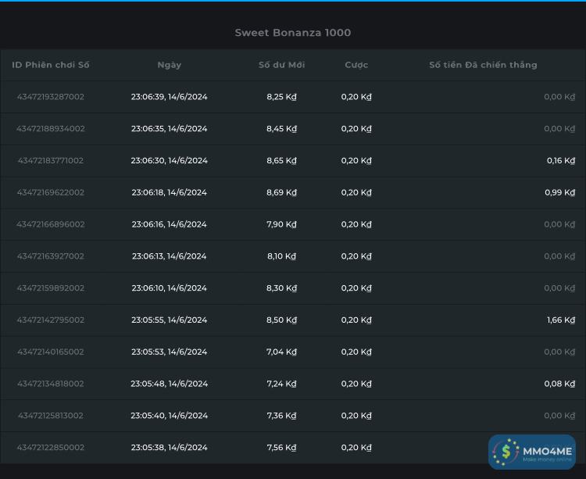Viewport: 586px width, 479px height.
Task: Sort by ID Phiên chơi Số column header
Action: [x=51, y=65]
